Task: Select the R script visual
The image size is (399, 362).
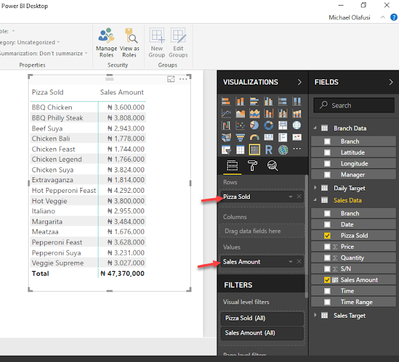Action: tap(269, 149)
